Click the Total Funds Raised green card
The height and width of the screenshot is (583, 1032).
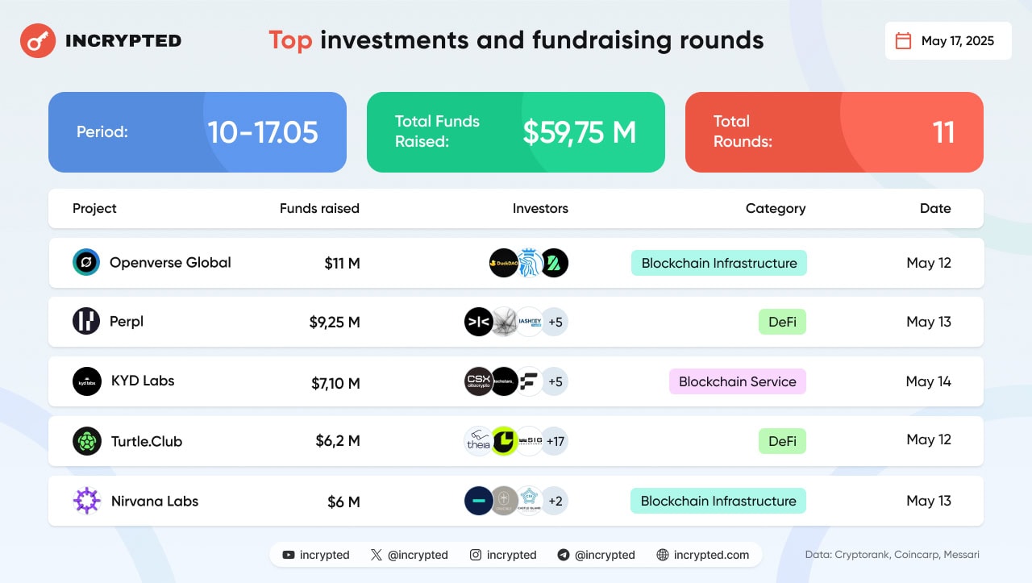(x=515, y=132)
